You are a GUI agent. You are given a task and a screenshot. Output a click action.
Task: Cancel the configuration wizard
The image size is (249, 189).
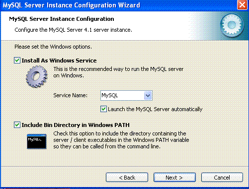[x=222, y=178]
